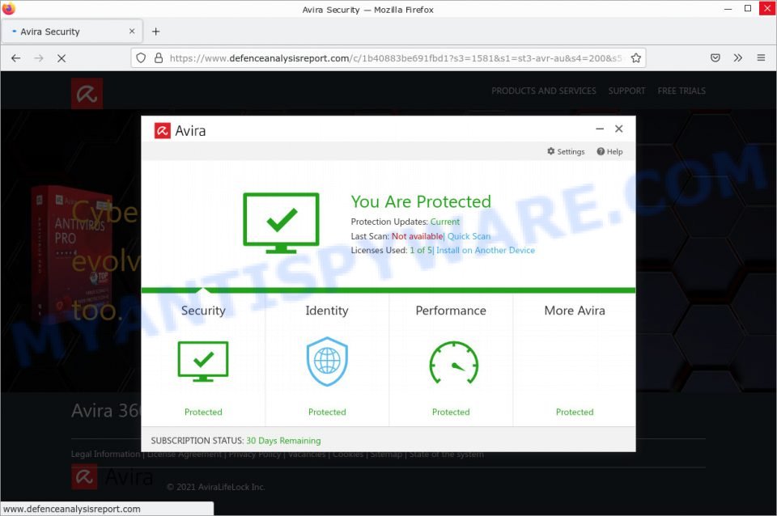The width and height of the screenshot is (777, 516).
Task: Open Support in website navigation
Action: coord(626,91)
